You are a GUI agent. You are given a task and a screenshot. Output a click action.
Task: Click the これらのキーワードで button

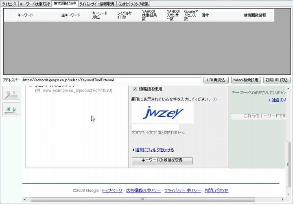(258, 116)
